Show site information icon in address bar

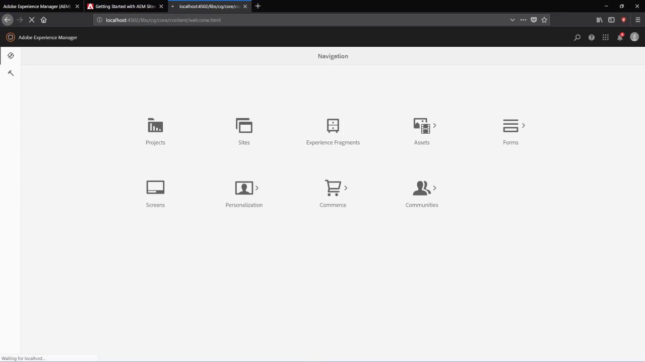click(99, 20)
